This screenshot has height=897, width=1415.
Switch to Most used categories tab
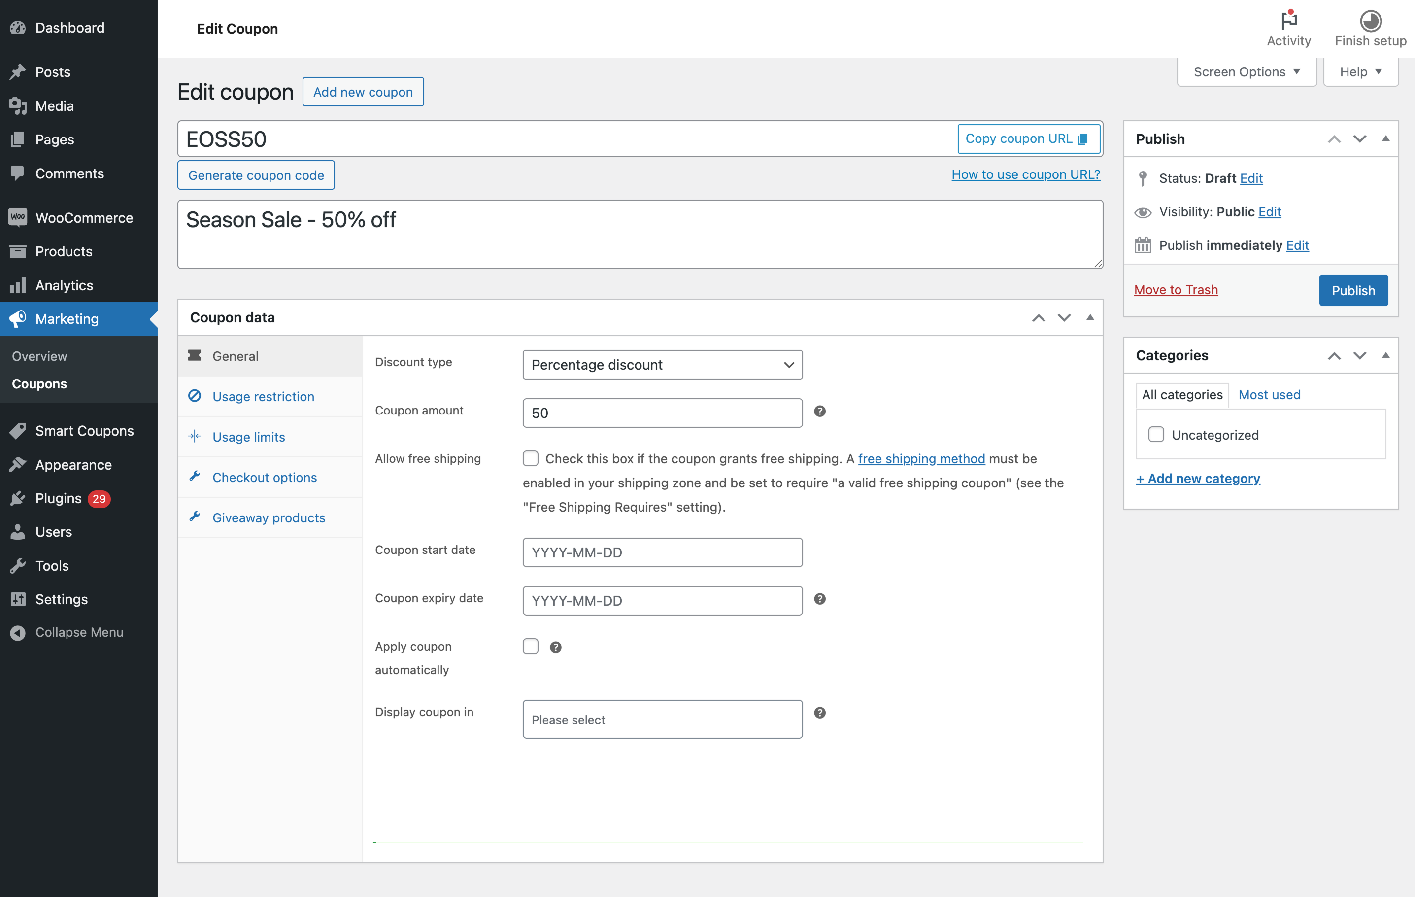(1269, 394)
